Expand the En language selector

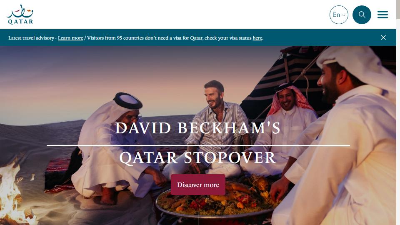pos(339,15)
